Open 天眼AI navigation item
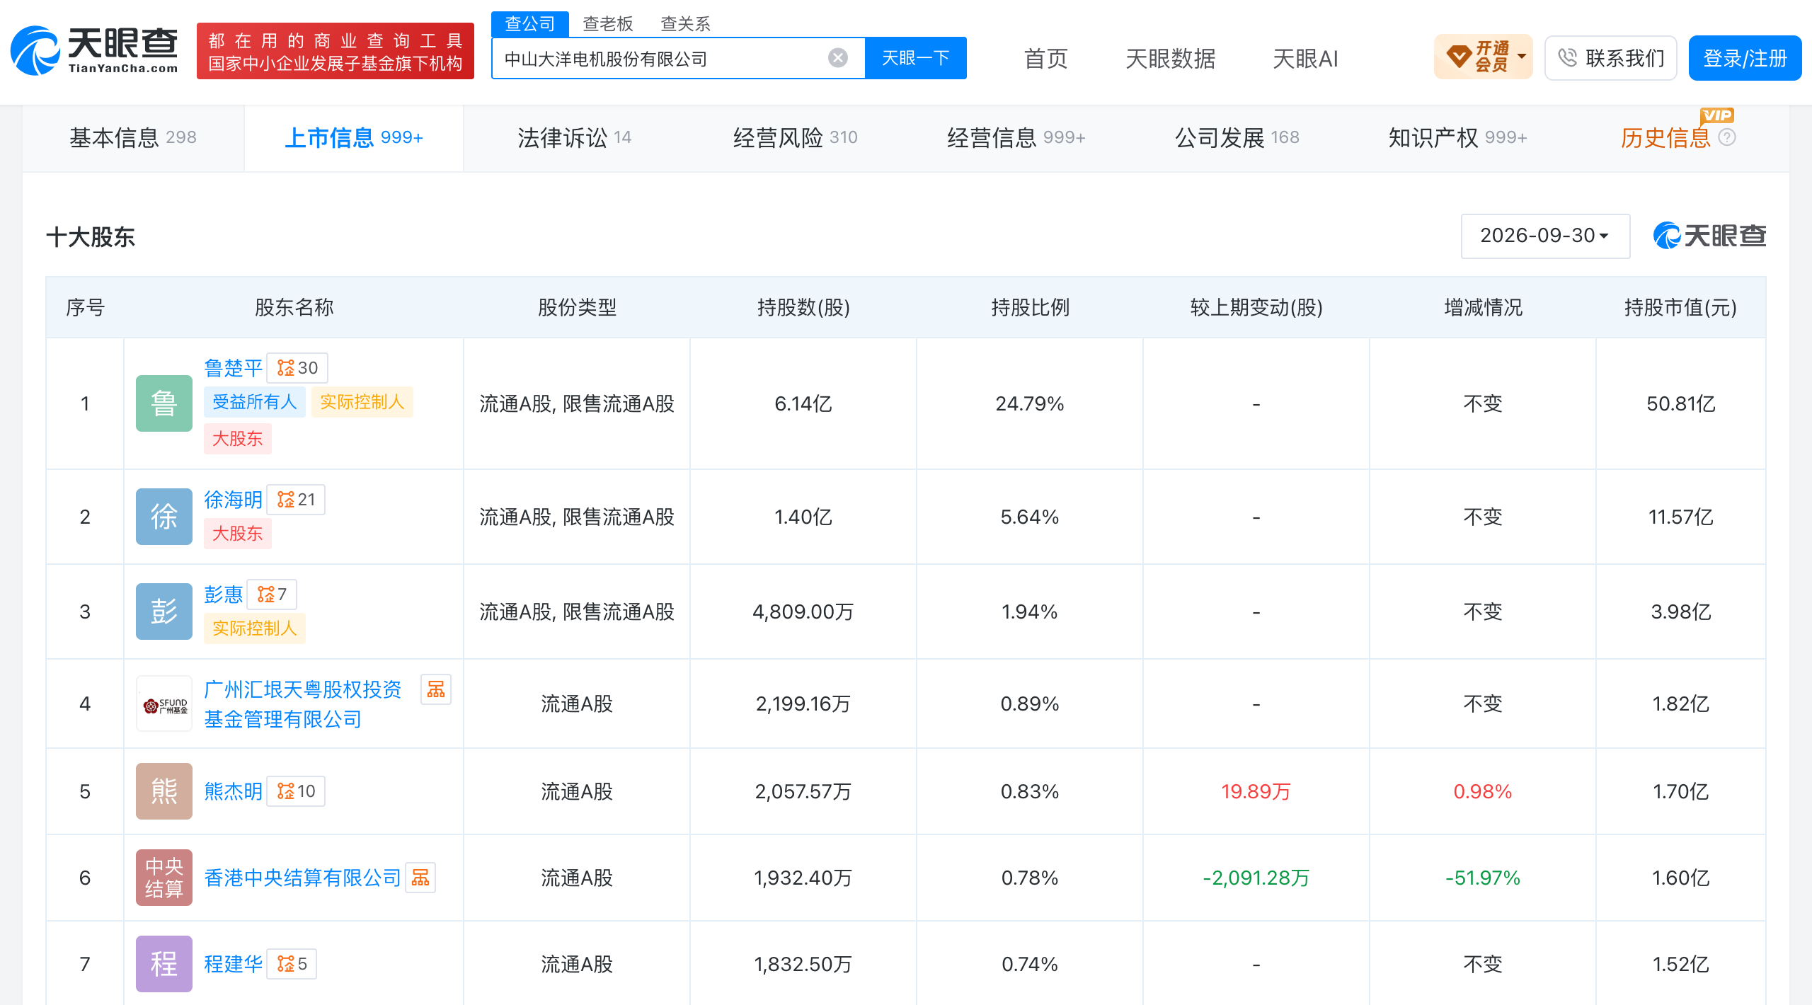Screen dimensions: 1812x1005 tap(1305, 59)
